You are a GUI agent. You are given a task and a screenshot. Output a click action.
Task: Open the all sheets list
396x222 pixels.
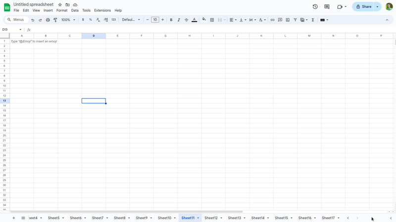[x=23, y=218]
